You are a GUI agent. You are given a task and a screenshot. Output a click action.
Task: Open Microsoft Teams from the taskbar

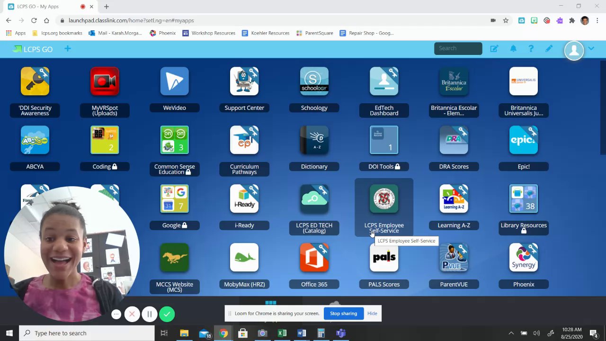(340, 333)
